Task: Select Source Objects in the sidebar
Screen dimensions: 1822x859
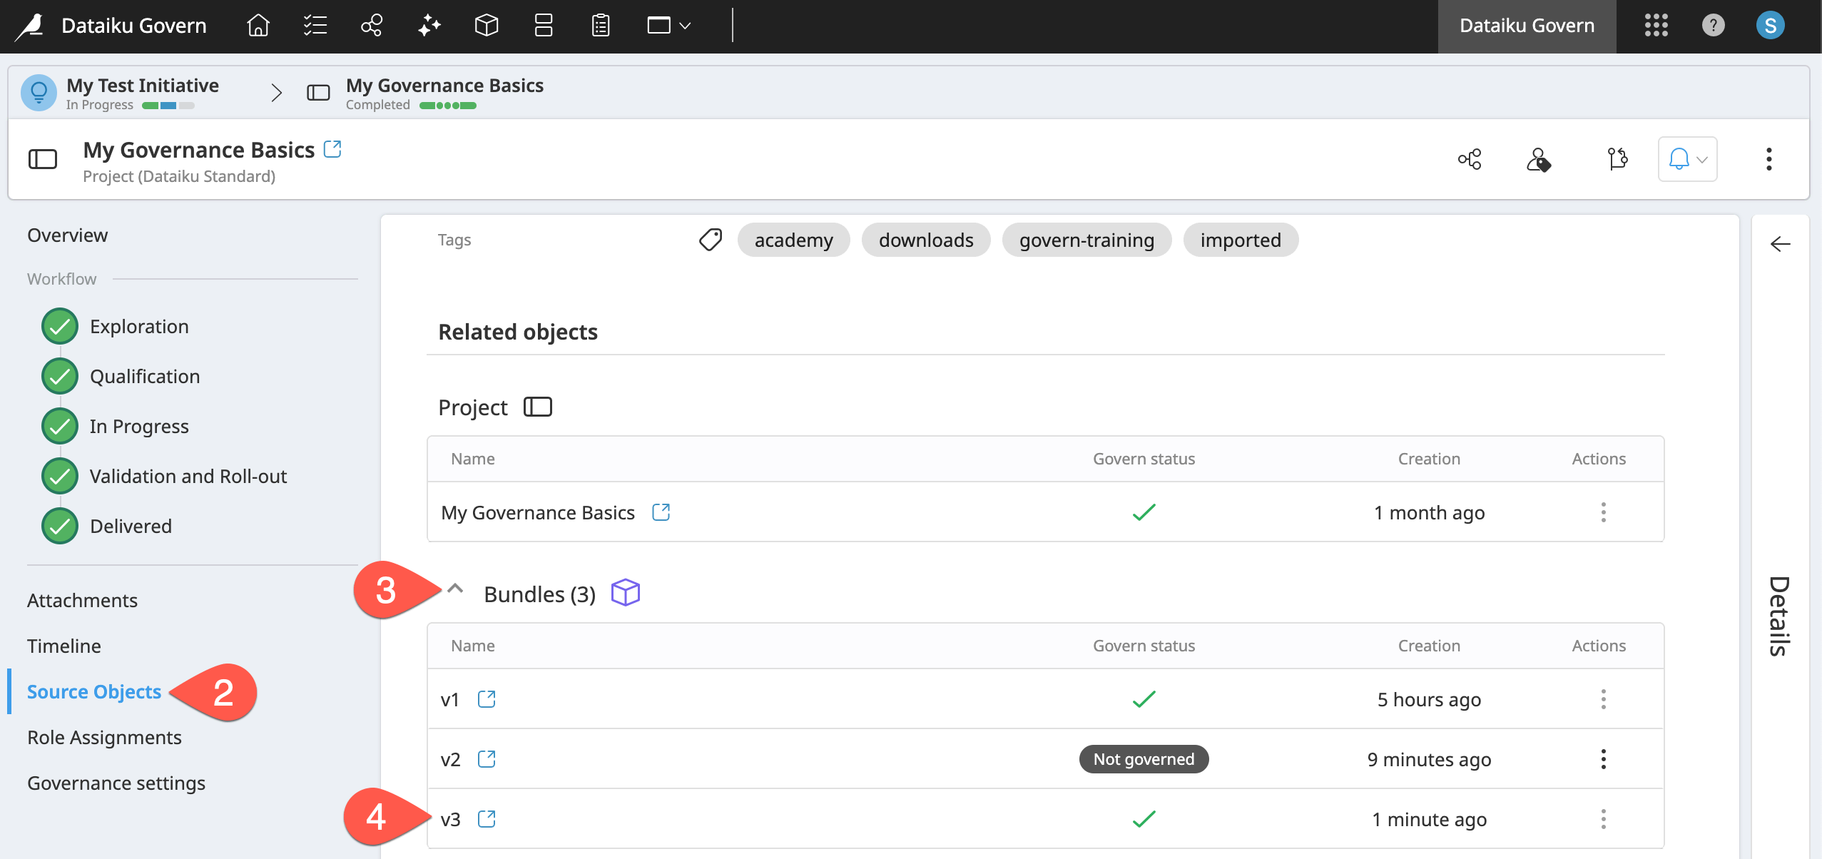Action: point(94,692)
